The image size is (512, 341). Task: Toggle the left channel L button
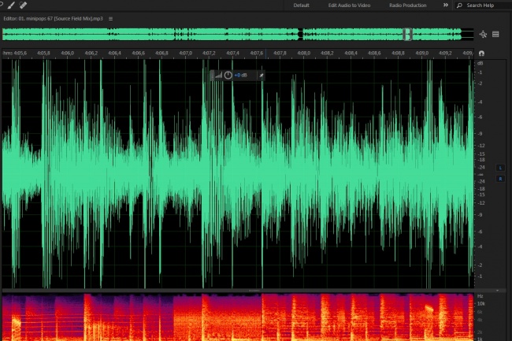[x=500, y=168]
